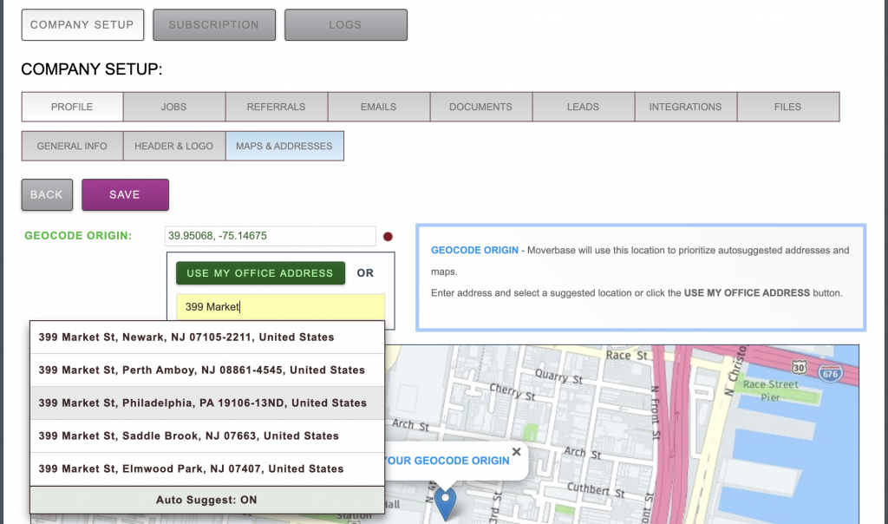Click the yellow address search field
This screenshot has width=888, height=524.
(280, 306)
